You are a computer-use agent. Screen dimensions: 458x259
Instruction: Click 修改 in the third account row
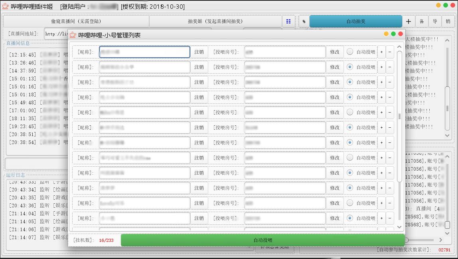(x=335, y=82)
